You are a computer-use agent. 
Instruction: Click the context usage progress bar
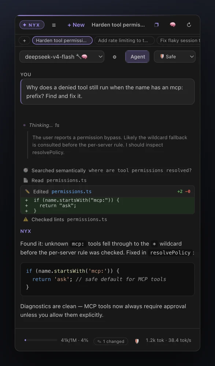(41, 340)
